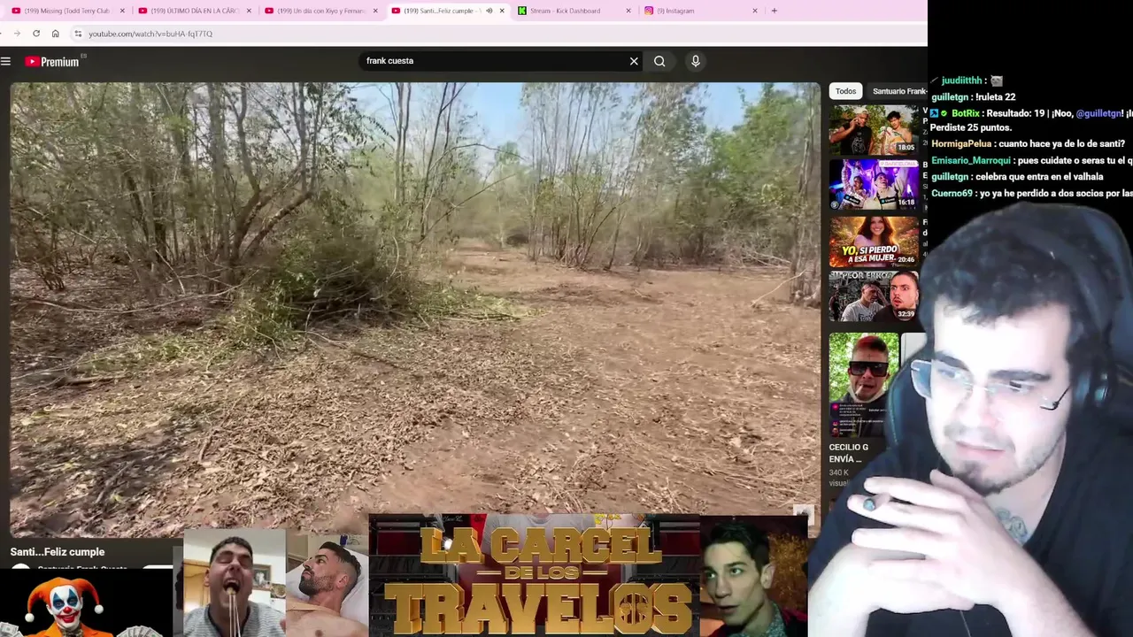Image resolution: width=1133 pixels, height=637 pixels.
Task: Click chat message '!ruleta 22'
Action: (996, 97)
